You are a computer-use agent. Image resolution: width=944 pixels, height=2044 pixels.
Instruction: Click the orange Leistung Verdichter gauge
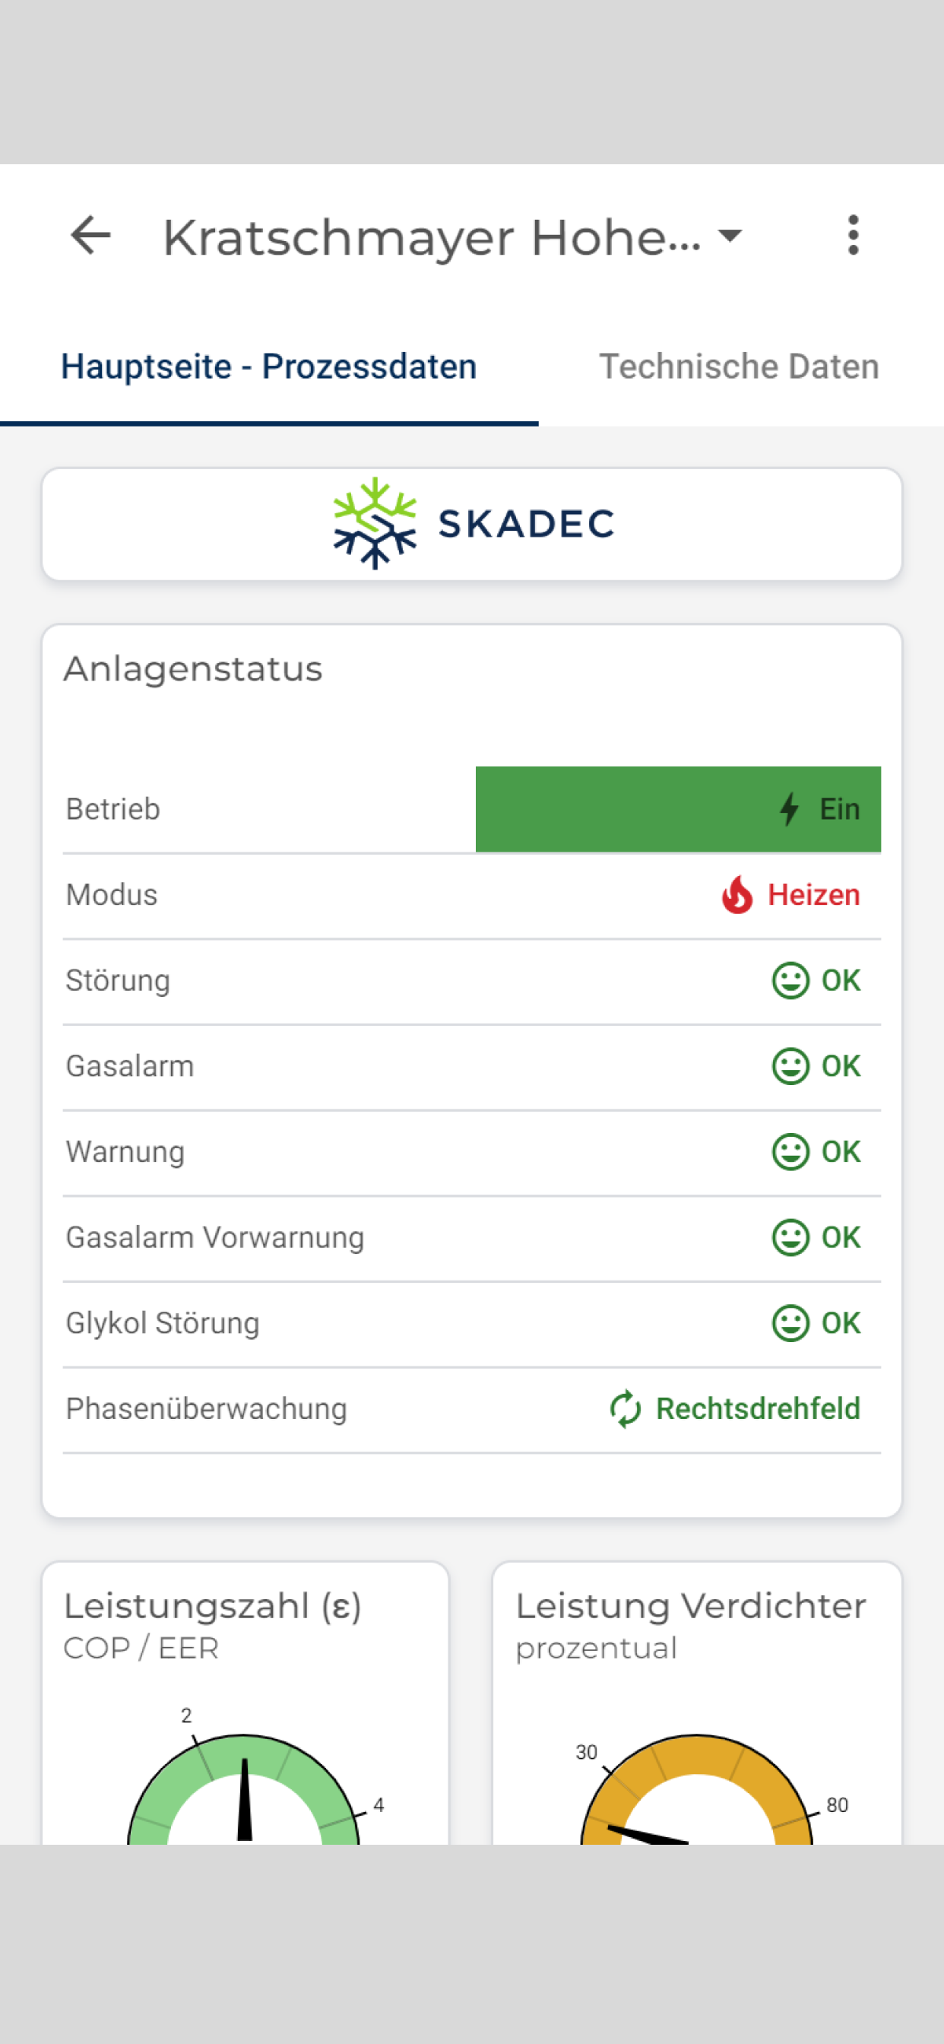point(696,1789)
